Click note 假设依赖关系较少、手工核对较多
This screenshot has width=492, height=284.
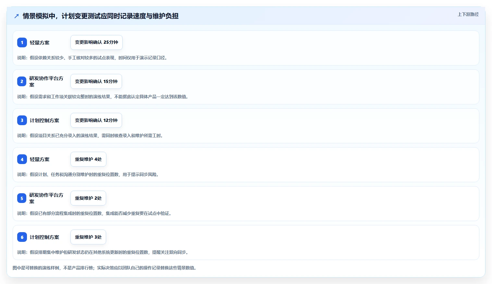tap(92, 58)
